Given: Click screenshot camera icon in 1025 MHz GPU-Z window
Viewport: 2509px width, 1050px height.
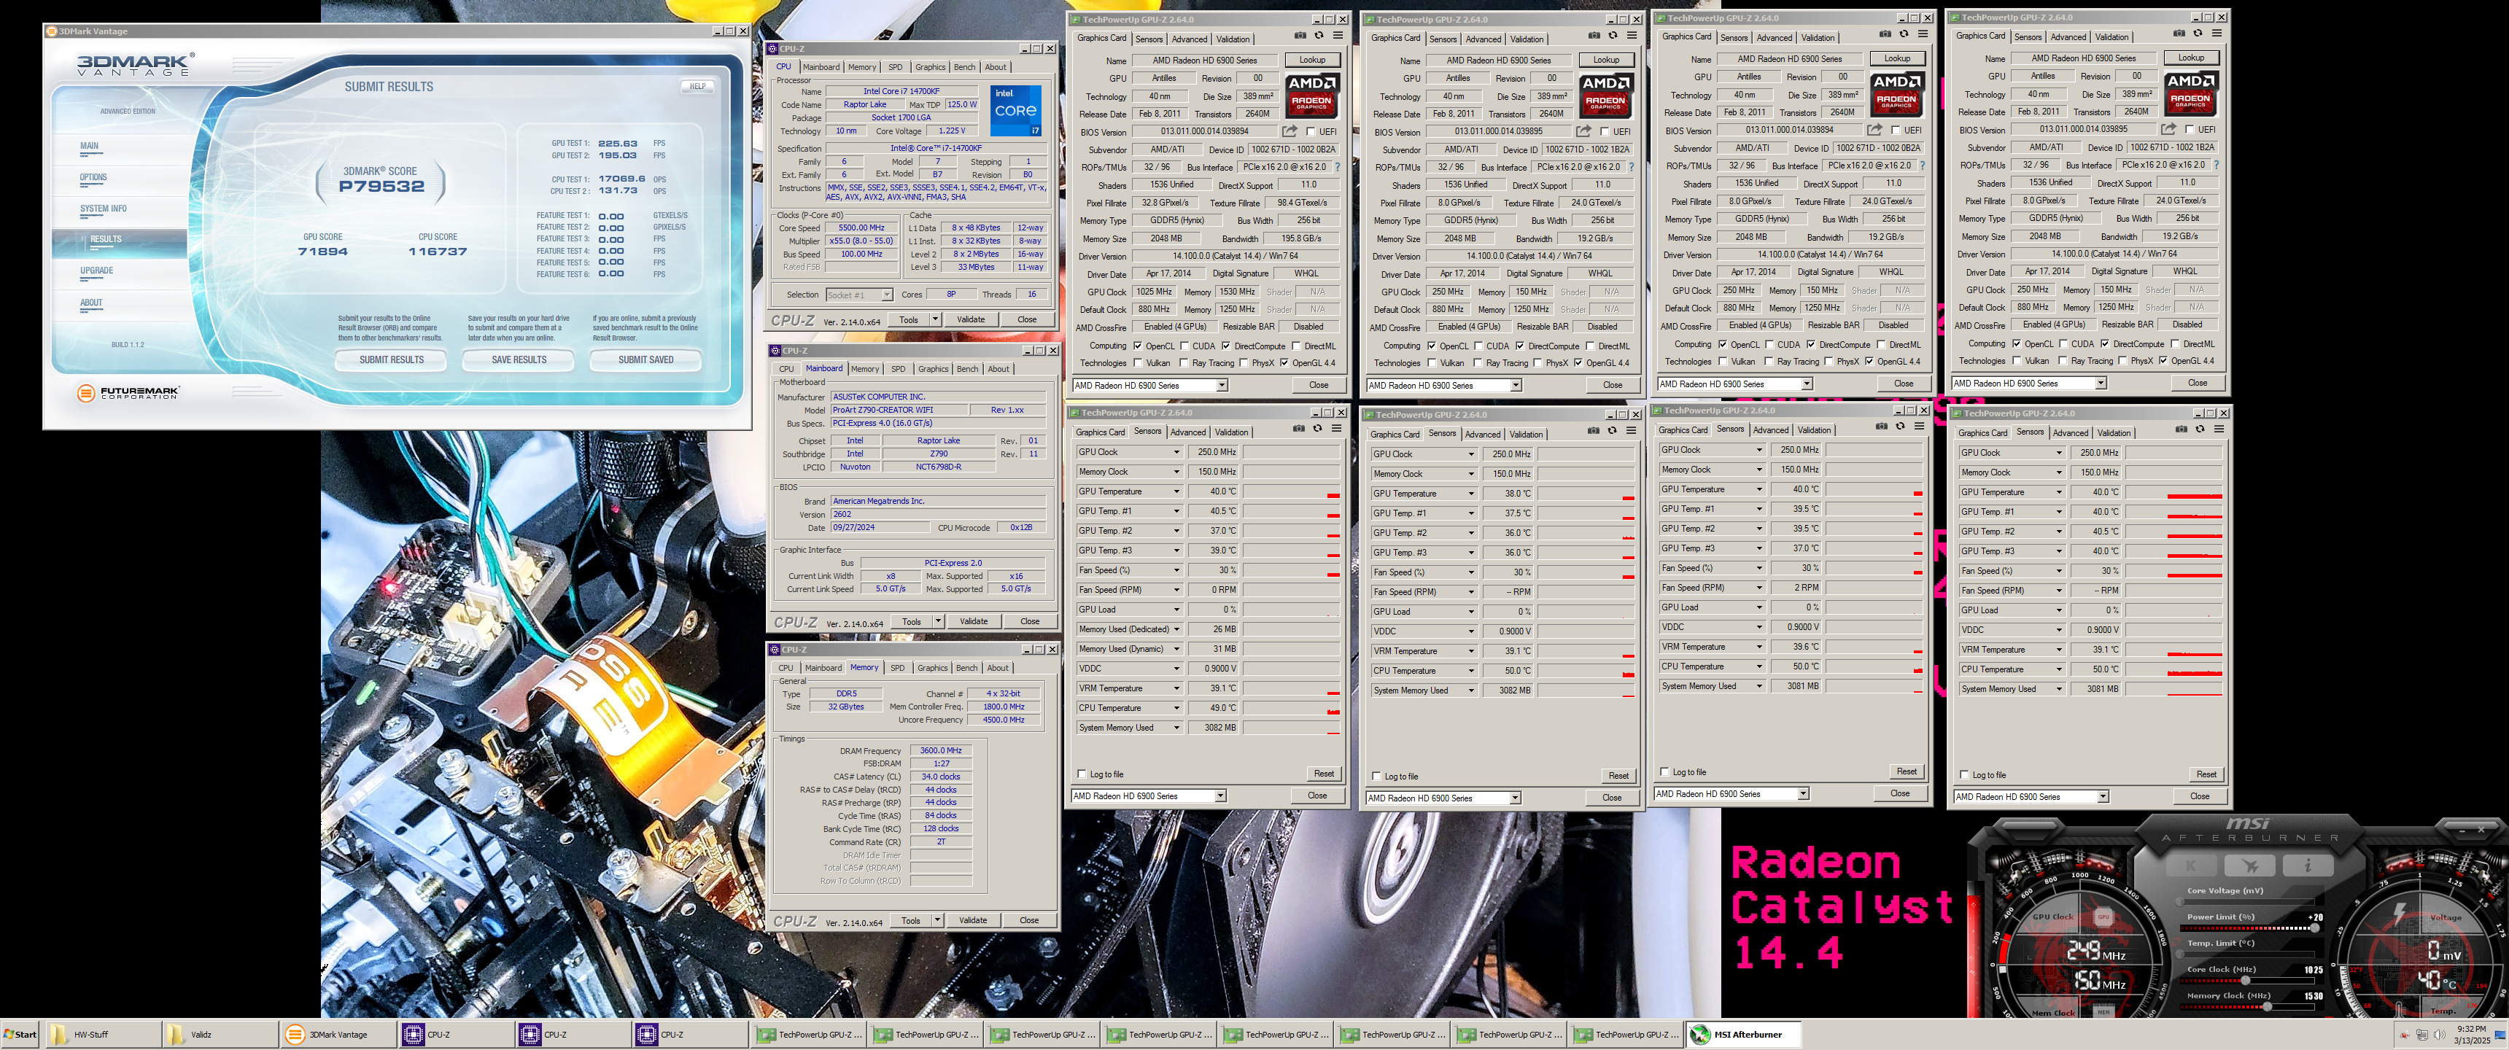Looking at the screenshot, I should pos(1299,36).
